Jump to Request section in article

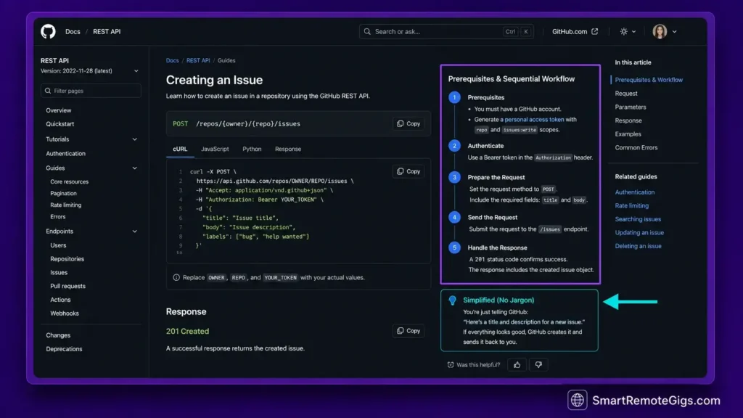(x=626, y=94)
